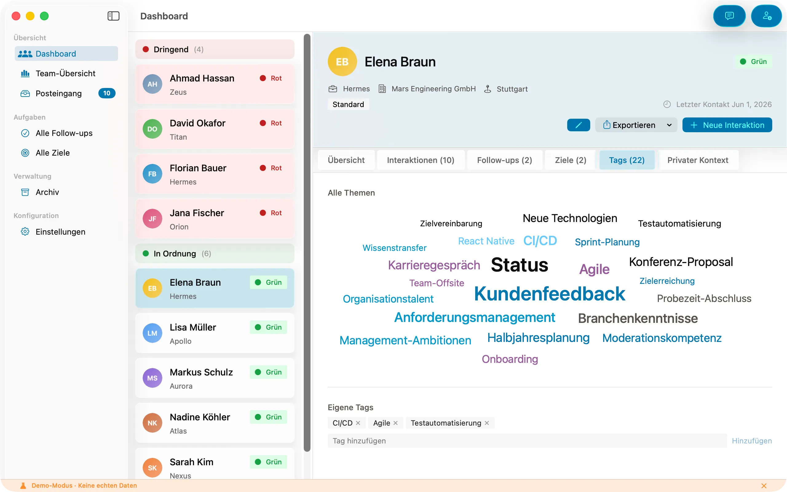This screenshot has height=492, width=787.
Task: Switch to the Übersicht tab
Action: coord(346,160)
